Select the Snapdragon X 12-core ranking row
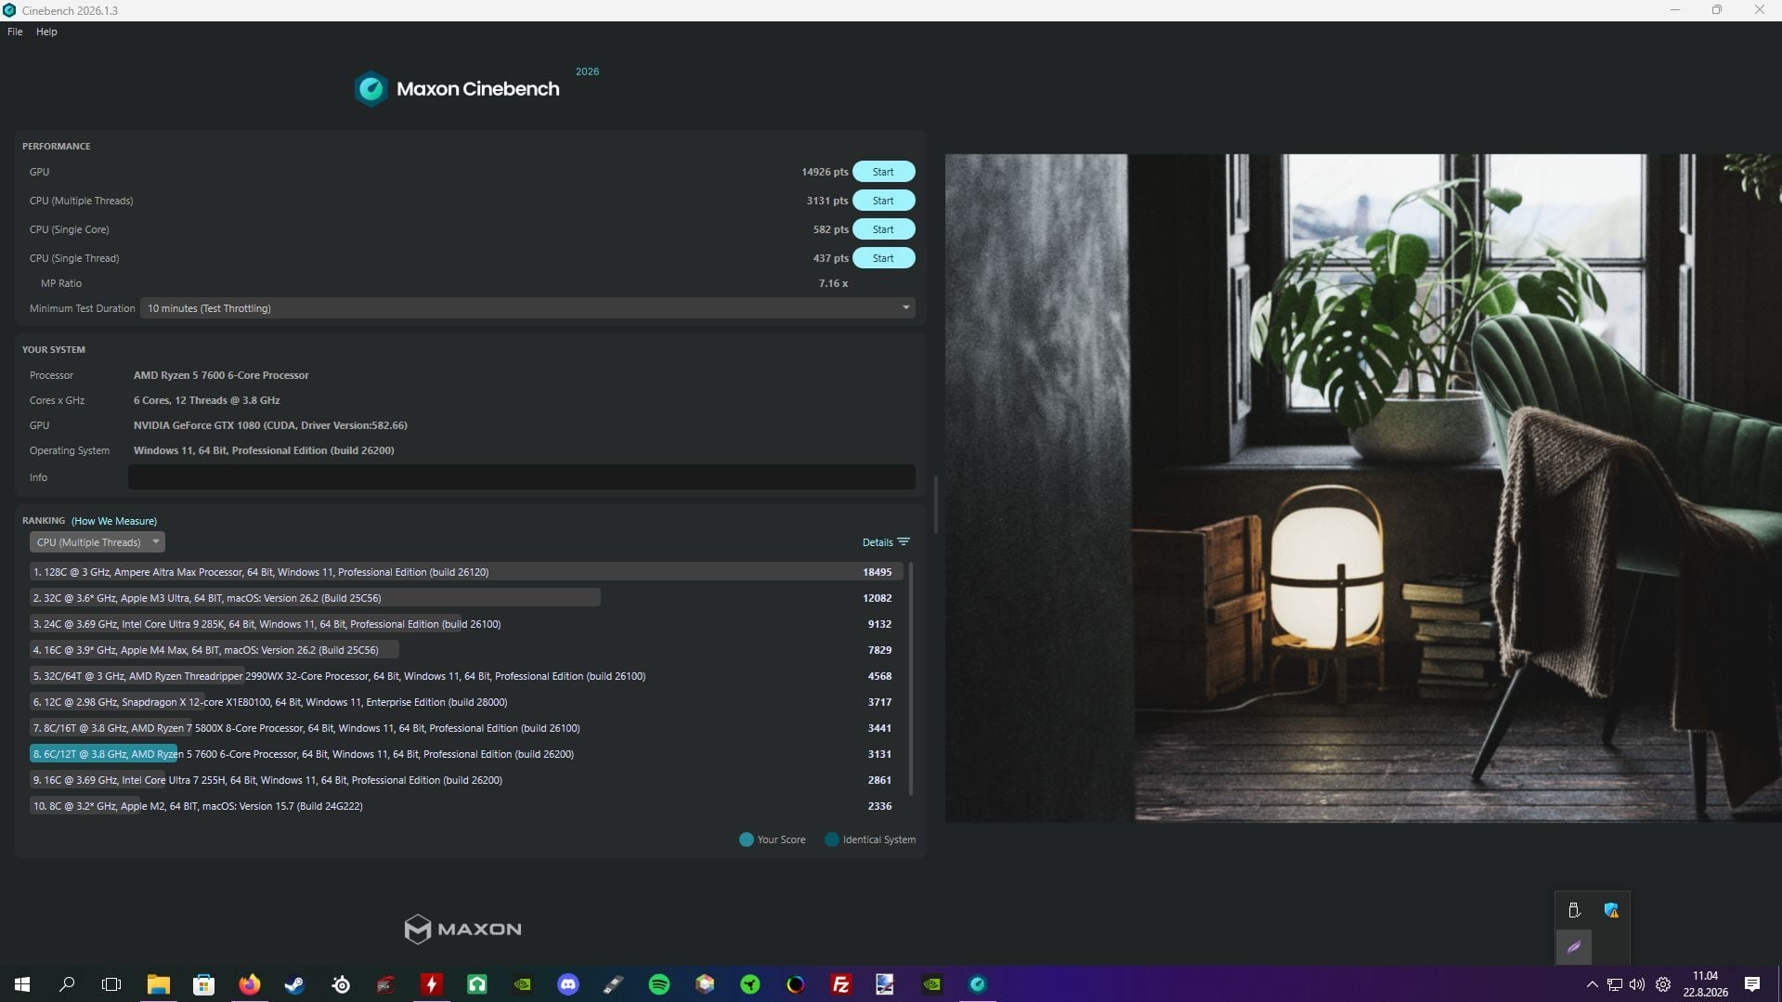 (x=465, y=702)
